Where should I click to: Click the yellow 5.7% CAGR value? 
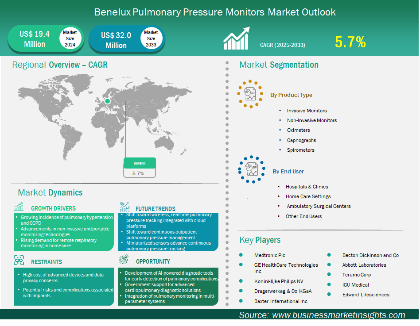pos(350,42)
